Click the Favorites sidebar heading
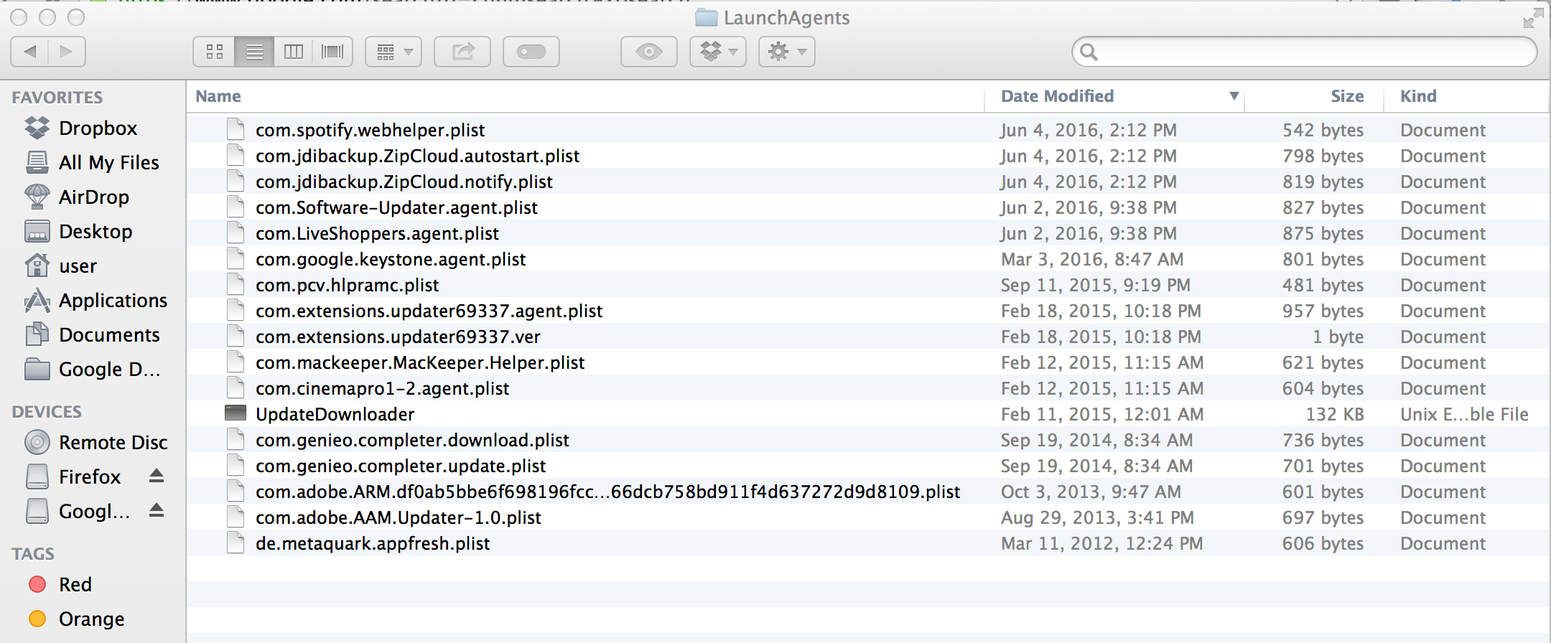The image size is (1551, 643). (x=57, y=97)
